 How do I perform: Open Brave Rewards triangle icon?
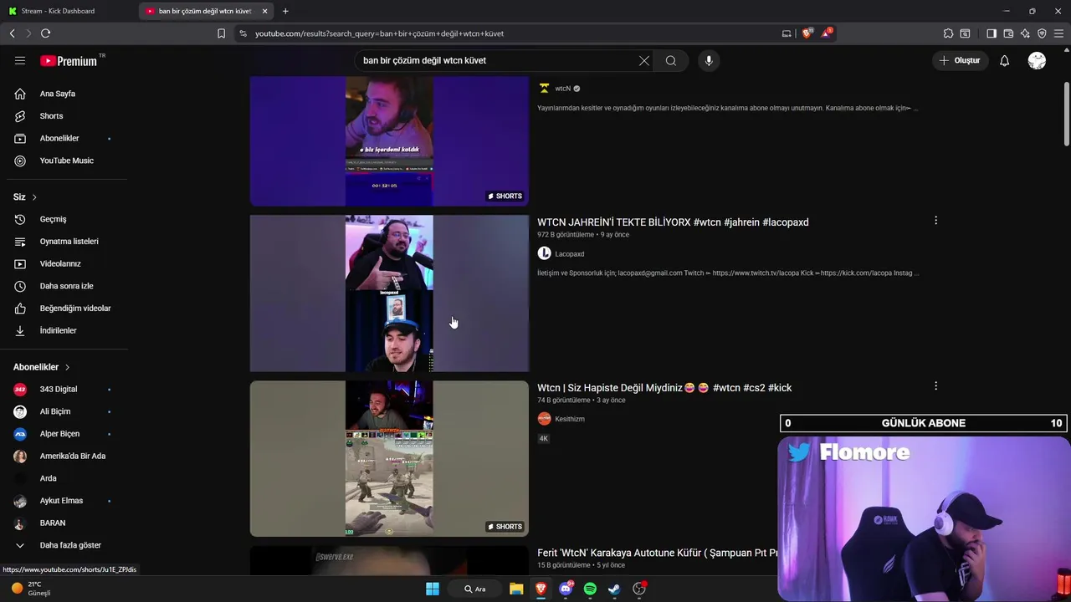tap(827, 33)
